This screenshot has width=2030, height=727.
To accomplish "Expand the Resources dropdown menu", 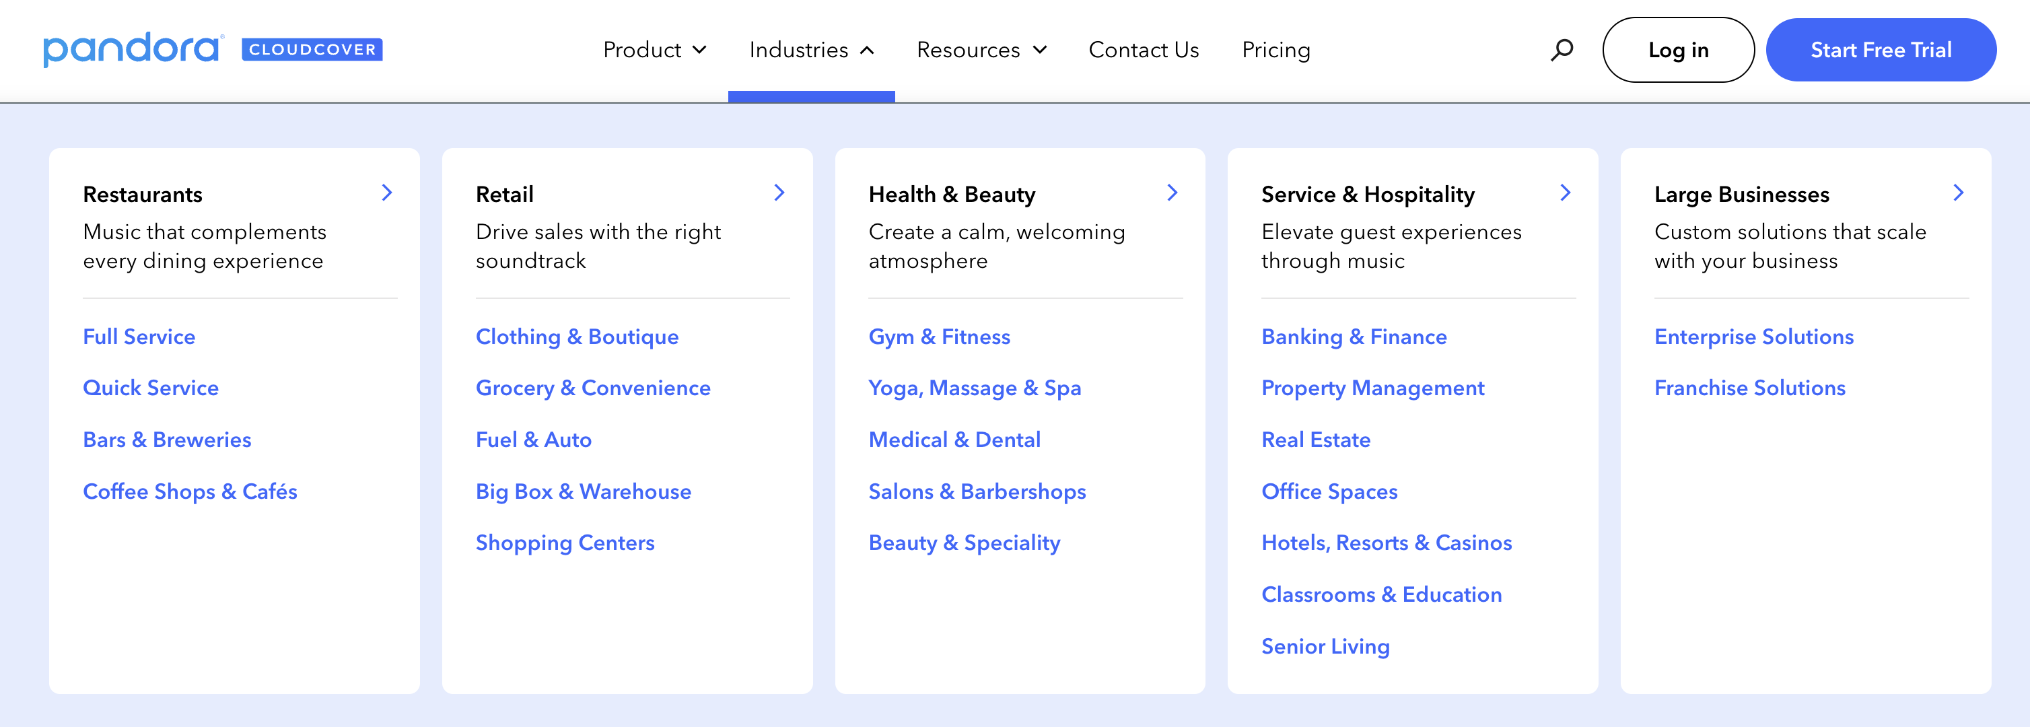I will (981, 50).
